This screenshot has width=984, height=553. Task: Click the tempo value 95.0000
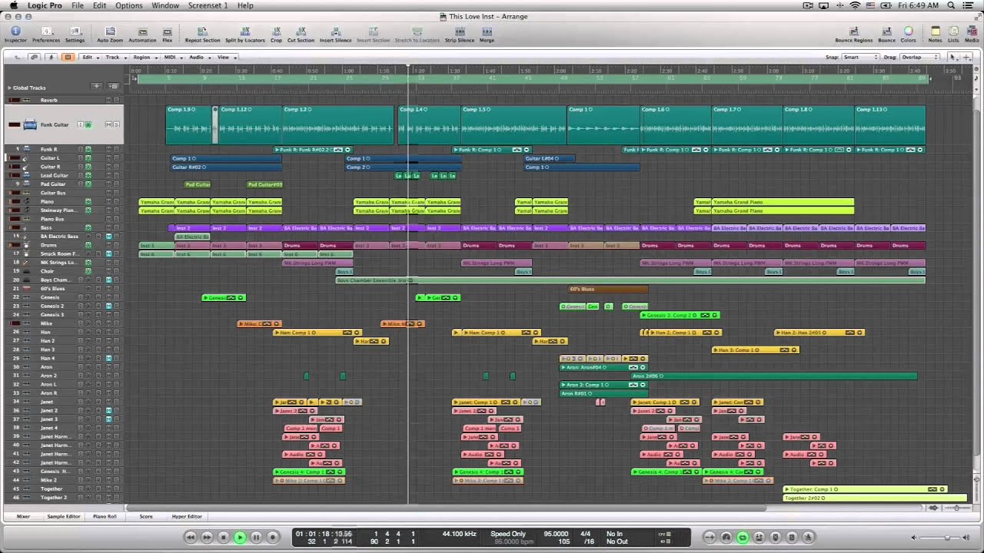pyautogui.click(x=556, y=534)
